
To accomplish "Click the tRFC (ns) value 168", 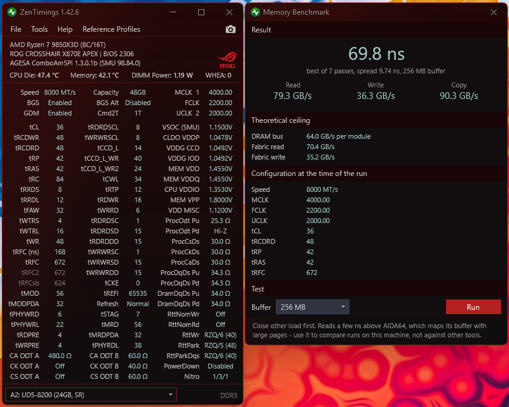I will click(60, 252).
